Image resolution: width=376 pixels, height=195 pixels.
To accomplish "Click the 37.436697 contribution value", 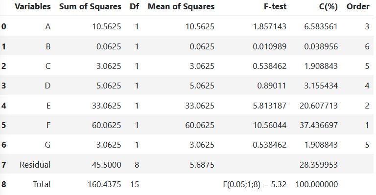I will click(319, 125).
